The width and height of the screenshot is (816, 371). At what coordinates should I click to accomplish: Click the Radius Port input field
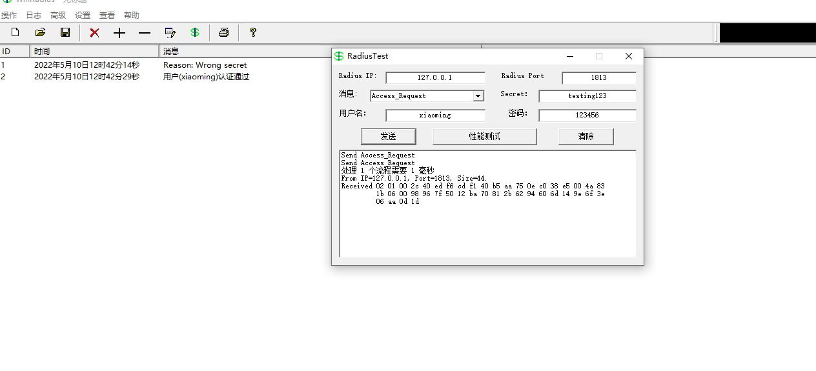pos(598,77)
